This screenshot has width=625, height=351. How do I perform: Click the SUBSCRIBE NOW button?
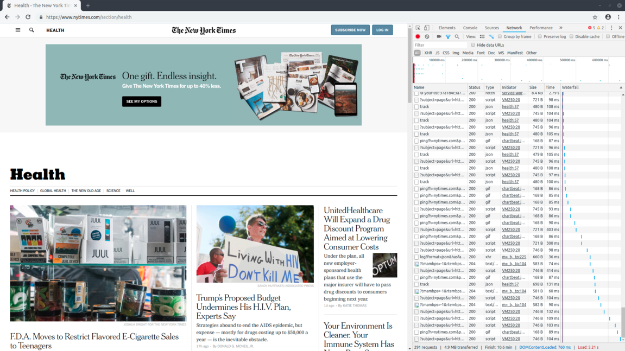tap(350, 30)
